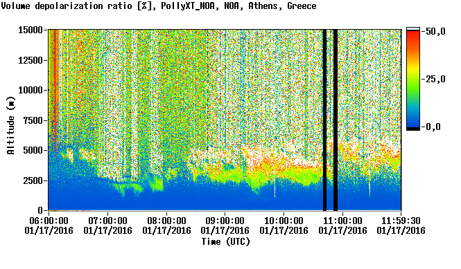Click the 15000 altitude tick label
Image resolution: width=461 pixels, height=269 pixels.
(31, 30)
